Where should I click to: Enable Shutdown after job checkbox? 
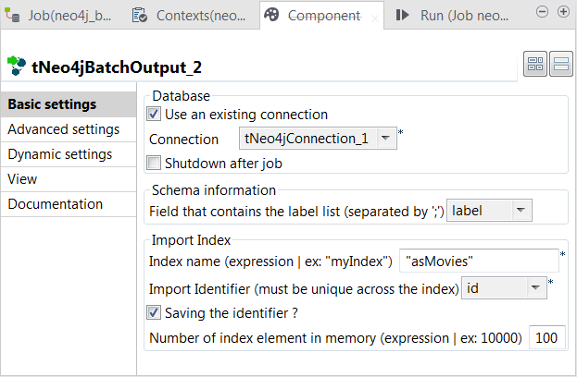[154, 163]
